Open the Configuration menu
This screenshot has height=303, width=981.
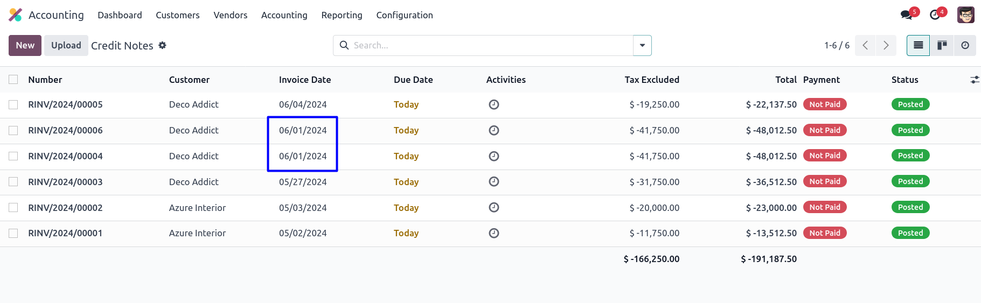[x=404, y=15]
